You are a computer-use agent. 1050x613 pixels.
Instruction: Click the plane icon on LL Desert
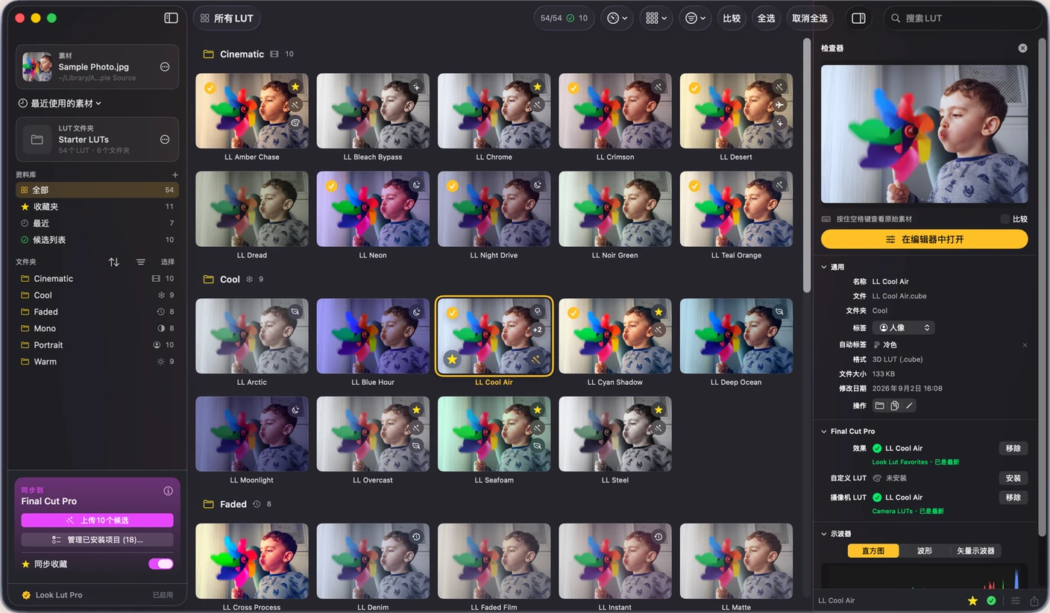coord(779,105)
